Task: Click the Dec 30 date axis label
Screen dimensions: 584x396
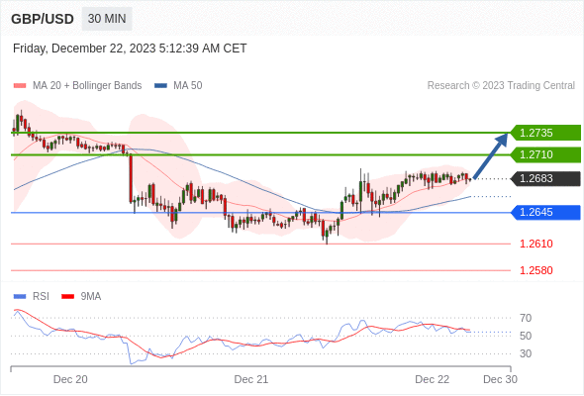Action: (500, 379)
